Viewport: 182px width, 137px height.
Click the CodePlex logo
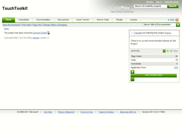tap(122, 9)
